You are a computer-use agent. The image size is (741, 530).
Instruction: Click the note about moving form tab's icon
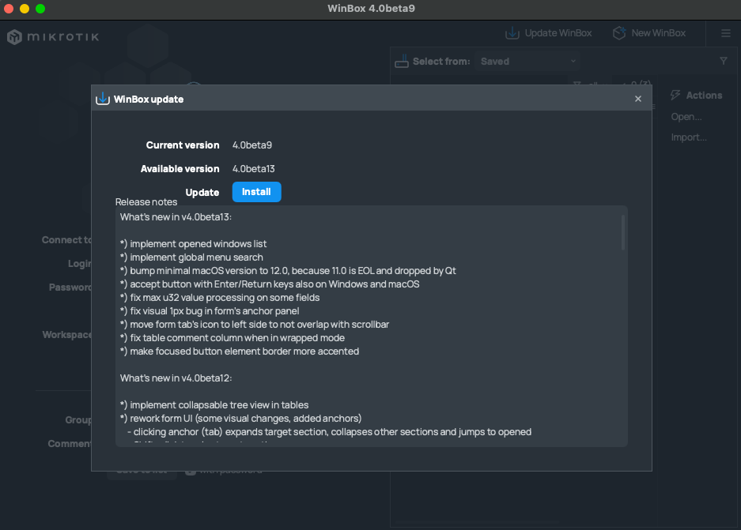[x=255, y=325]
